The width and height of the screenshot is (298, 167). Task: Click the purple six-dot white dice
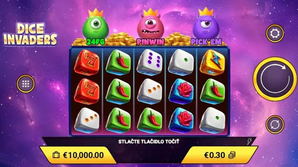coord(149,62)
